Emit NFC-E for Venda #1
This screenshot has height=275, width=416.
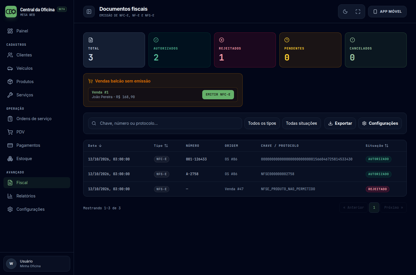pyautogui.click(x=218, y=95)
